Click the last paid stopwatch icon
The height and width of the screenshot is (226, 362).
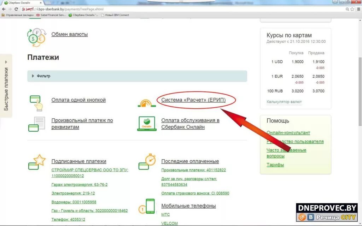coord(147,161)
